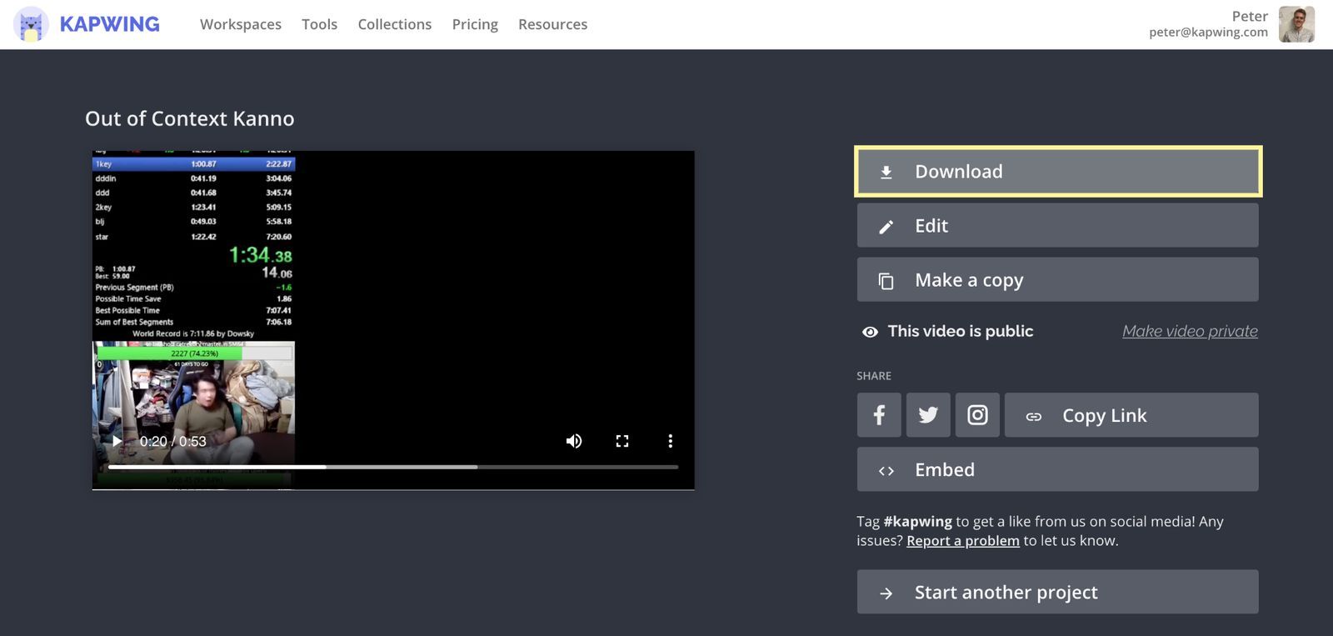Viewport: 1333px width, 636px height.
Task: Play the video
Action: click(x=117, y=441)
